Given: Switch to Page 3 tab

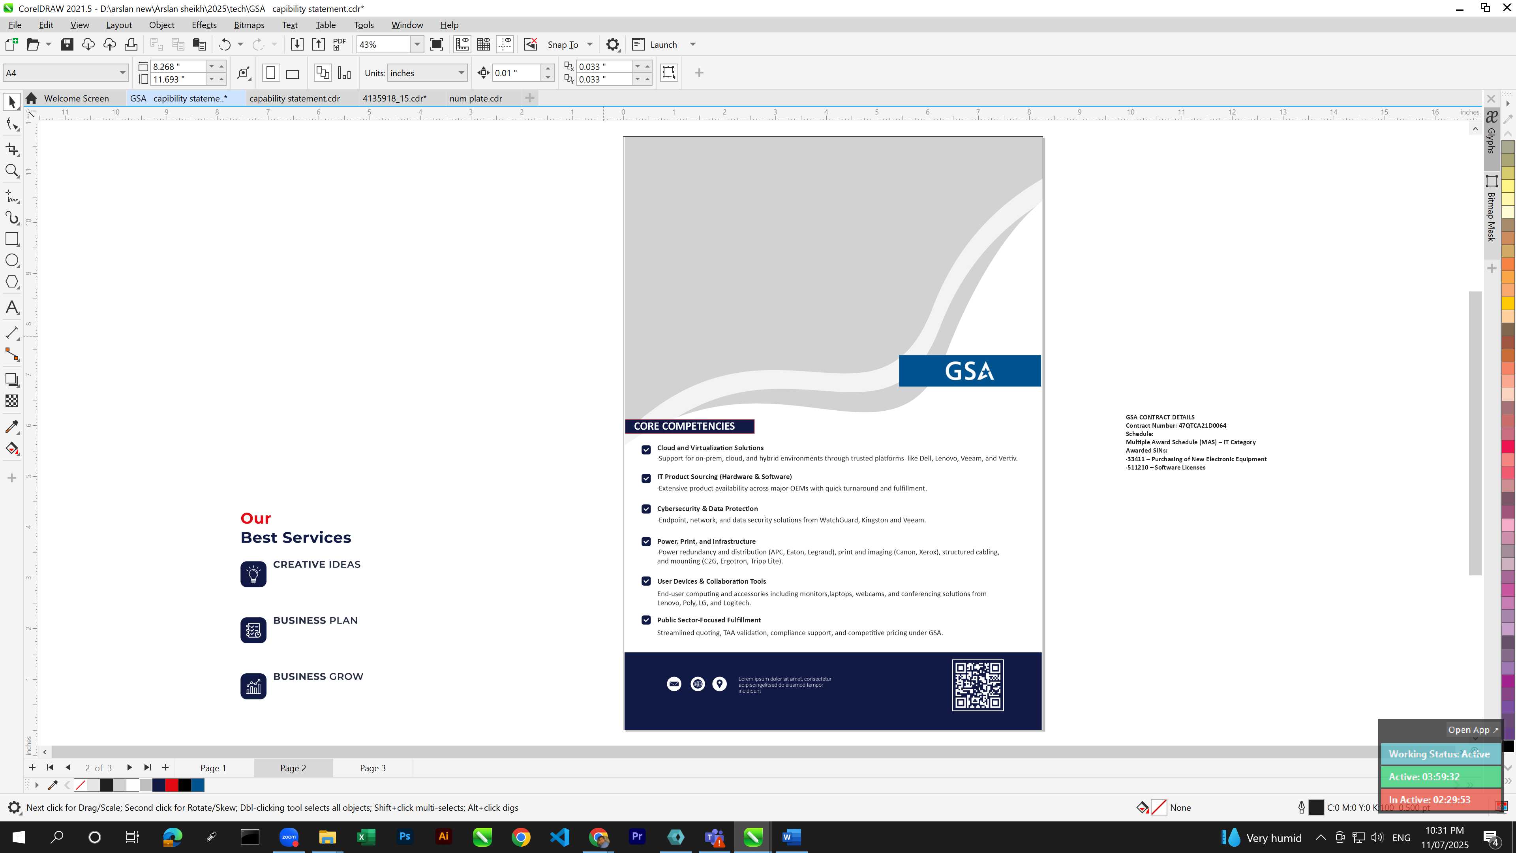Looking at the screenshot, I should (373, 768).
